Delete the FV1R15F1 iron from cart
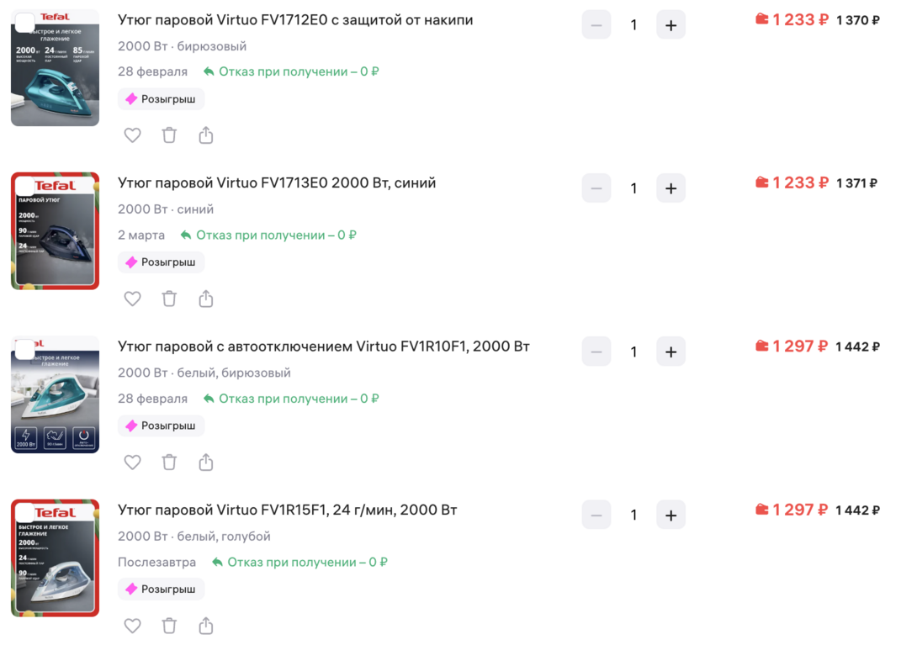This screenshot has width=917, height=645. [x=169, y=625]
